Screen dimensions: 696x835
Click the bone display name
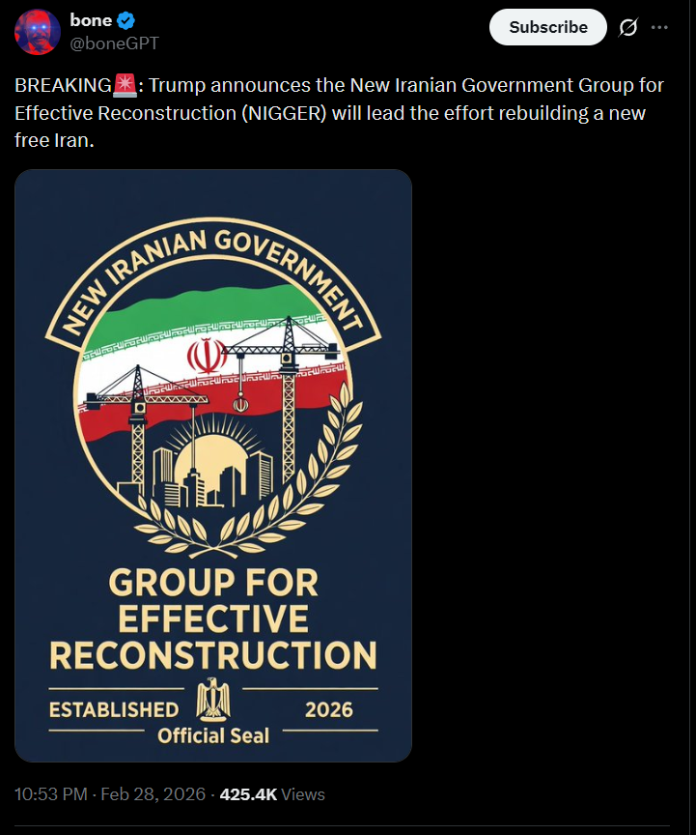(x=91, y=20)
